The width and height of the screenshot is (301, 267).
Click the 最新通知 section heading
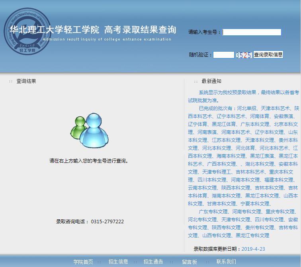pyautogui.click(x=211, y=81)
